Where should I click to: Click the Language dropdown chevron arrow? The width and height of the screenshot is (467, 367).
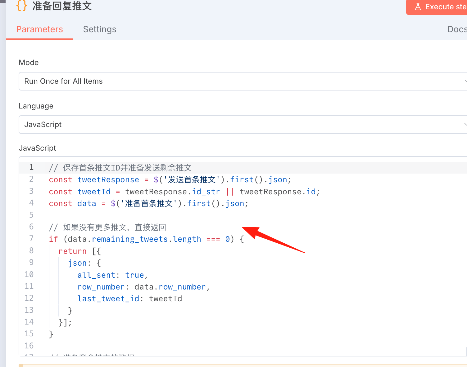pyautogui.click(x=465, y=125)
